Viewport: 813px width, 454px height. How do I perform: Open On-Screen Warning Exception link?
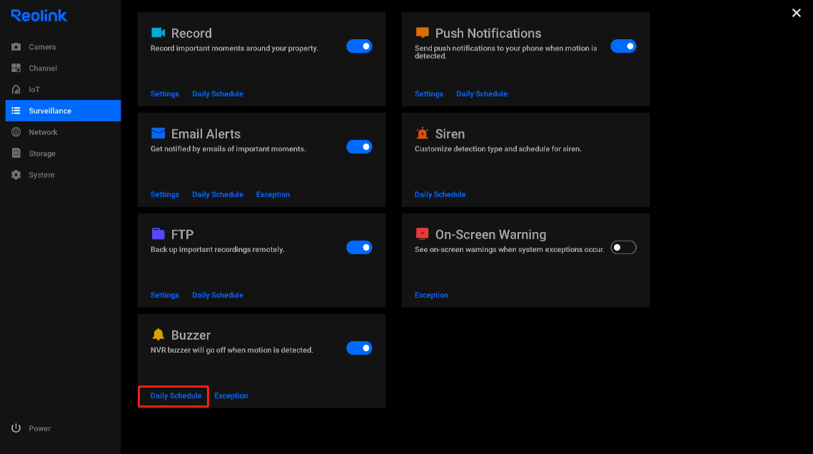point(431,295)
